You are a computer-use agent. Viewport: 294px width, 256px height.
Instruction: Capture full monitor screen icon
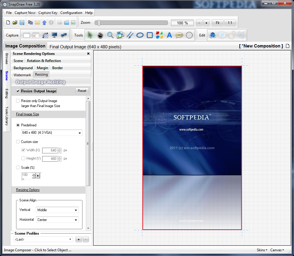tap(54, 35)
